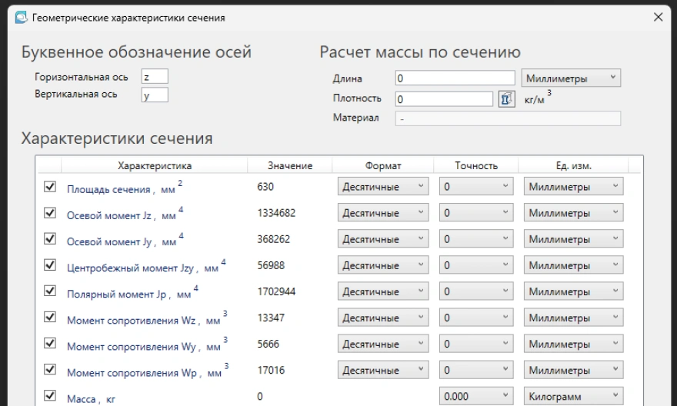
Task: Click the Материал field
Action: tap(507, 118)
